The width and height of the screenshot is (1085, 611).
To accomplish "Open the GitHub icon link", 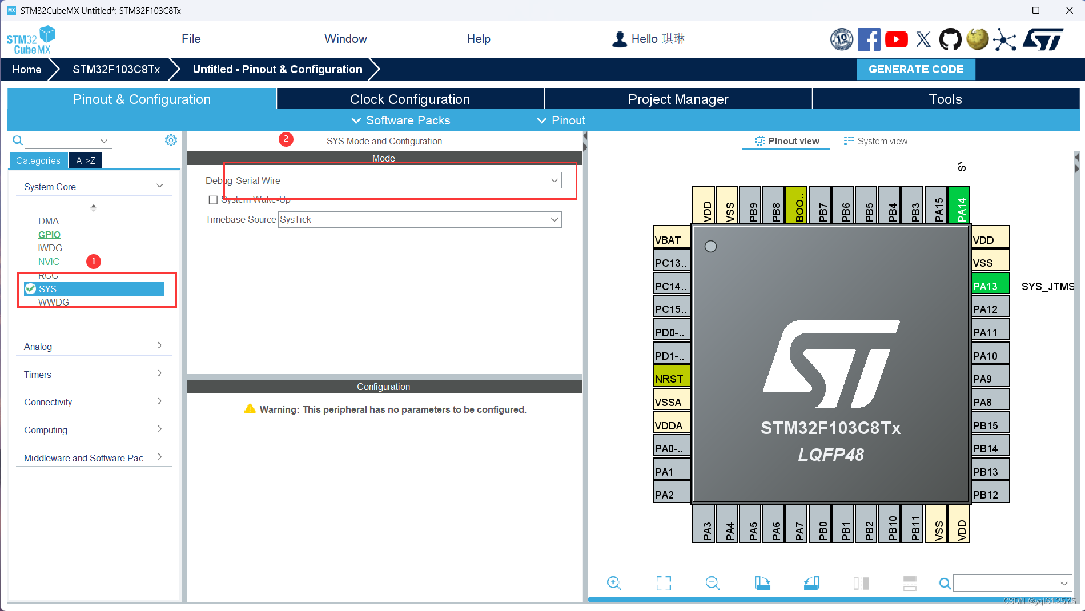I will click(x=950, y=39).
